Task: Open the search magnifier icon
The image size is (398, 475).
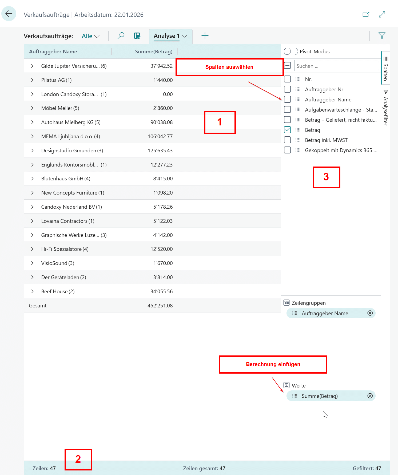Action: pyautogui.click(x=121, y=36)
